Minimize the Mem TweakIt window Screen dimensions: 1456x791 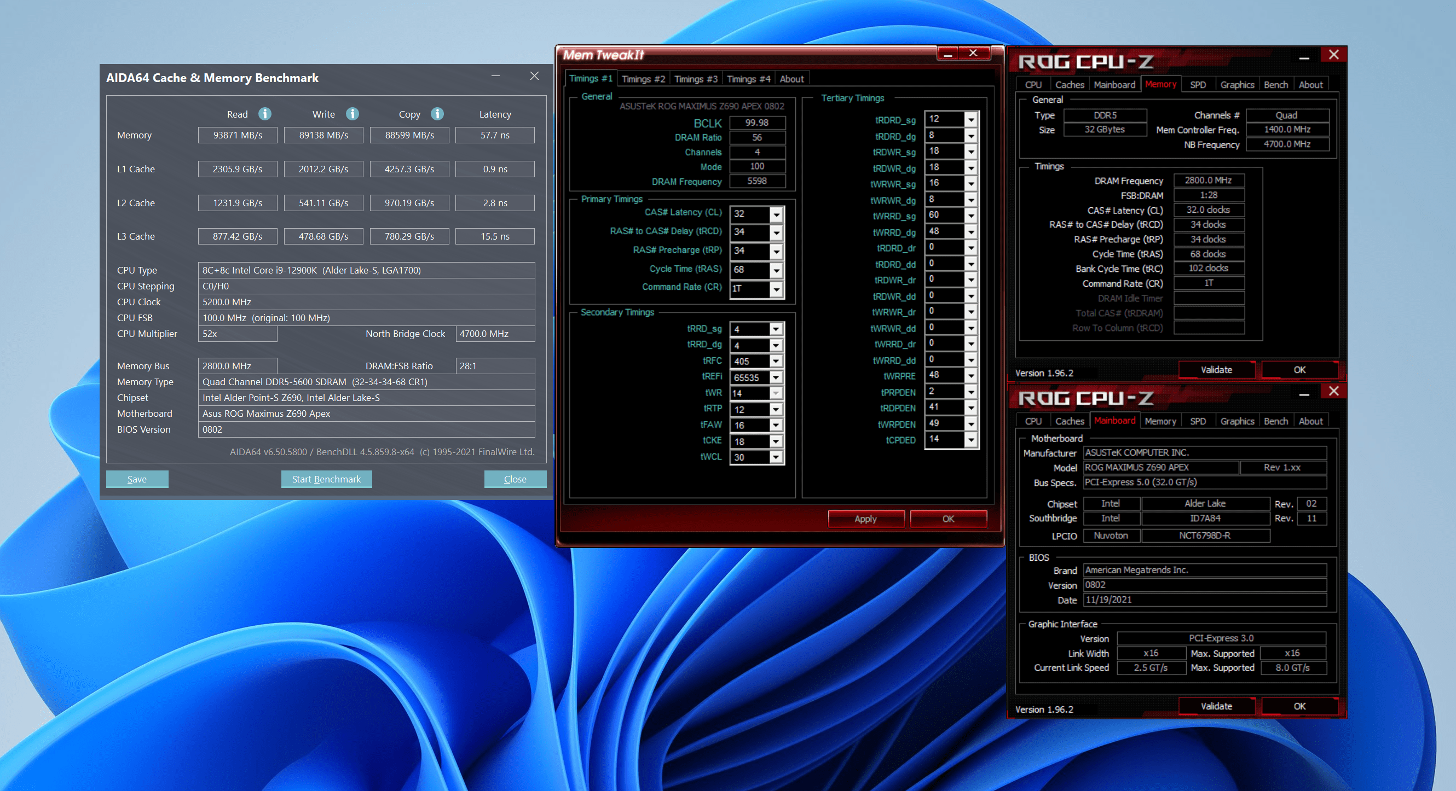tap(948, 54)
